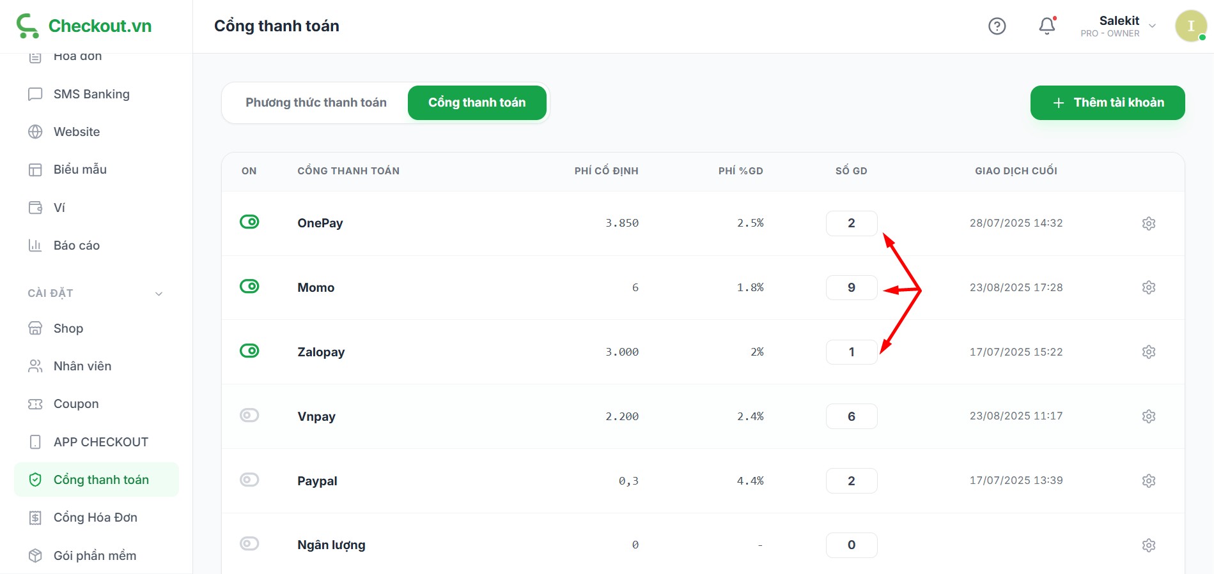Viewport: 1214px width, 574px height.
Task: Open Vnpay gateway settings gear
Action: point(1148,416)
